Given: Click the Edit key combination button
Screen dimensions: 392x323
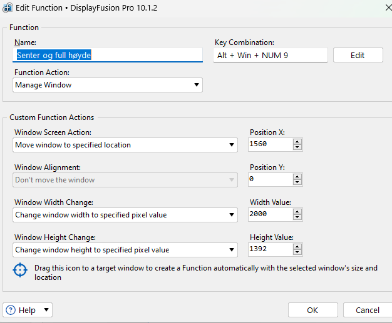Looking at the screenshot, I should coord(358,55).
